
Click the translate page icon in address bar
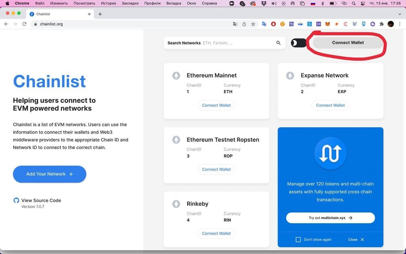tap(235, 24)
